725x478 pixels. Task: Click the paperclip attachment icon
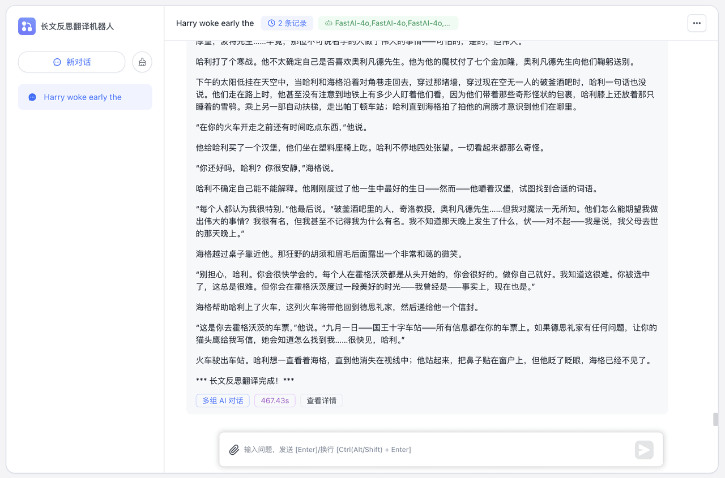pos(234,450)
